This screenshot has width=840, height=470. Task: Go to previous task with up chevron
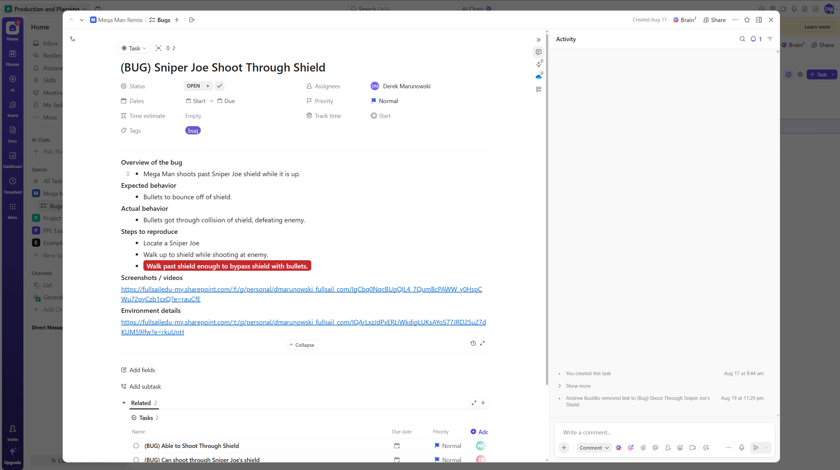click(71, 20)
